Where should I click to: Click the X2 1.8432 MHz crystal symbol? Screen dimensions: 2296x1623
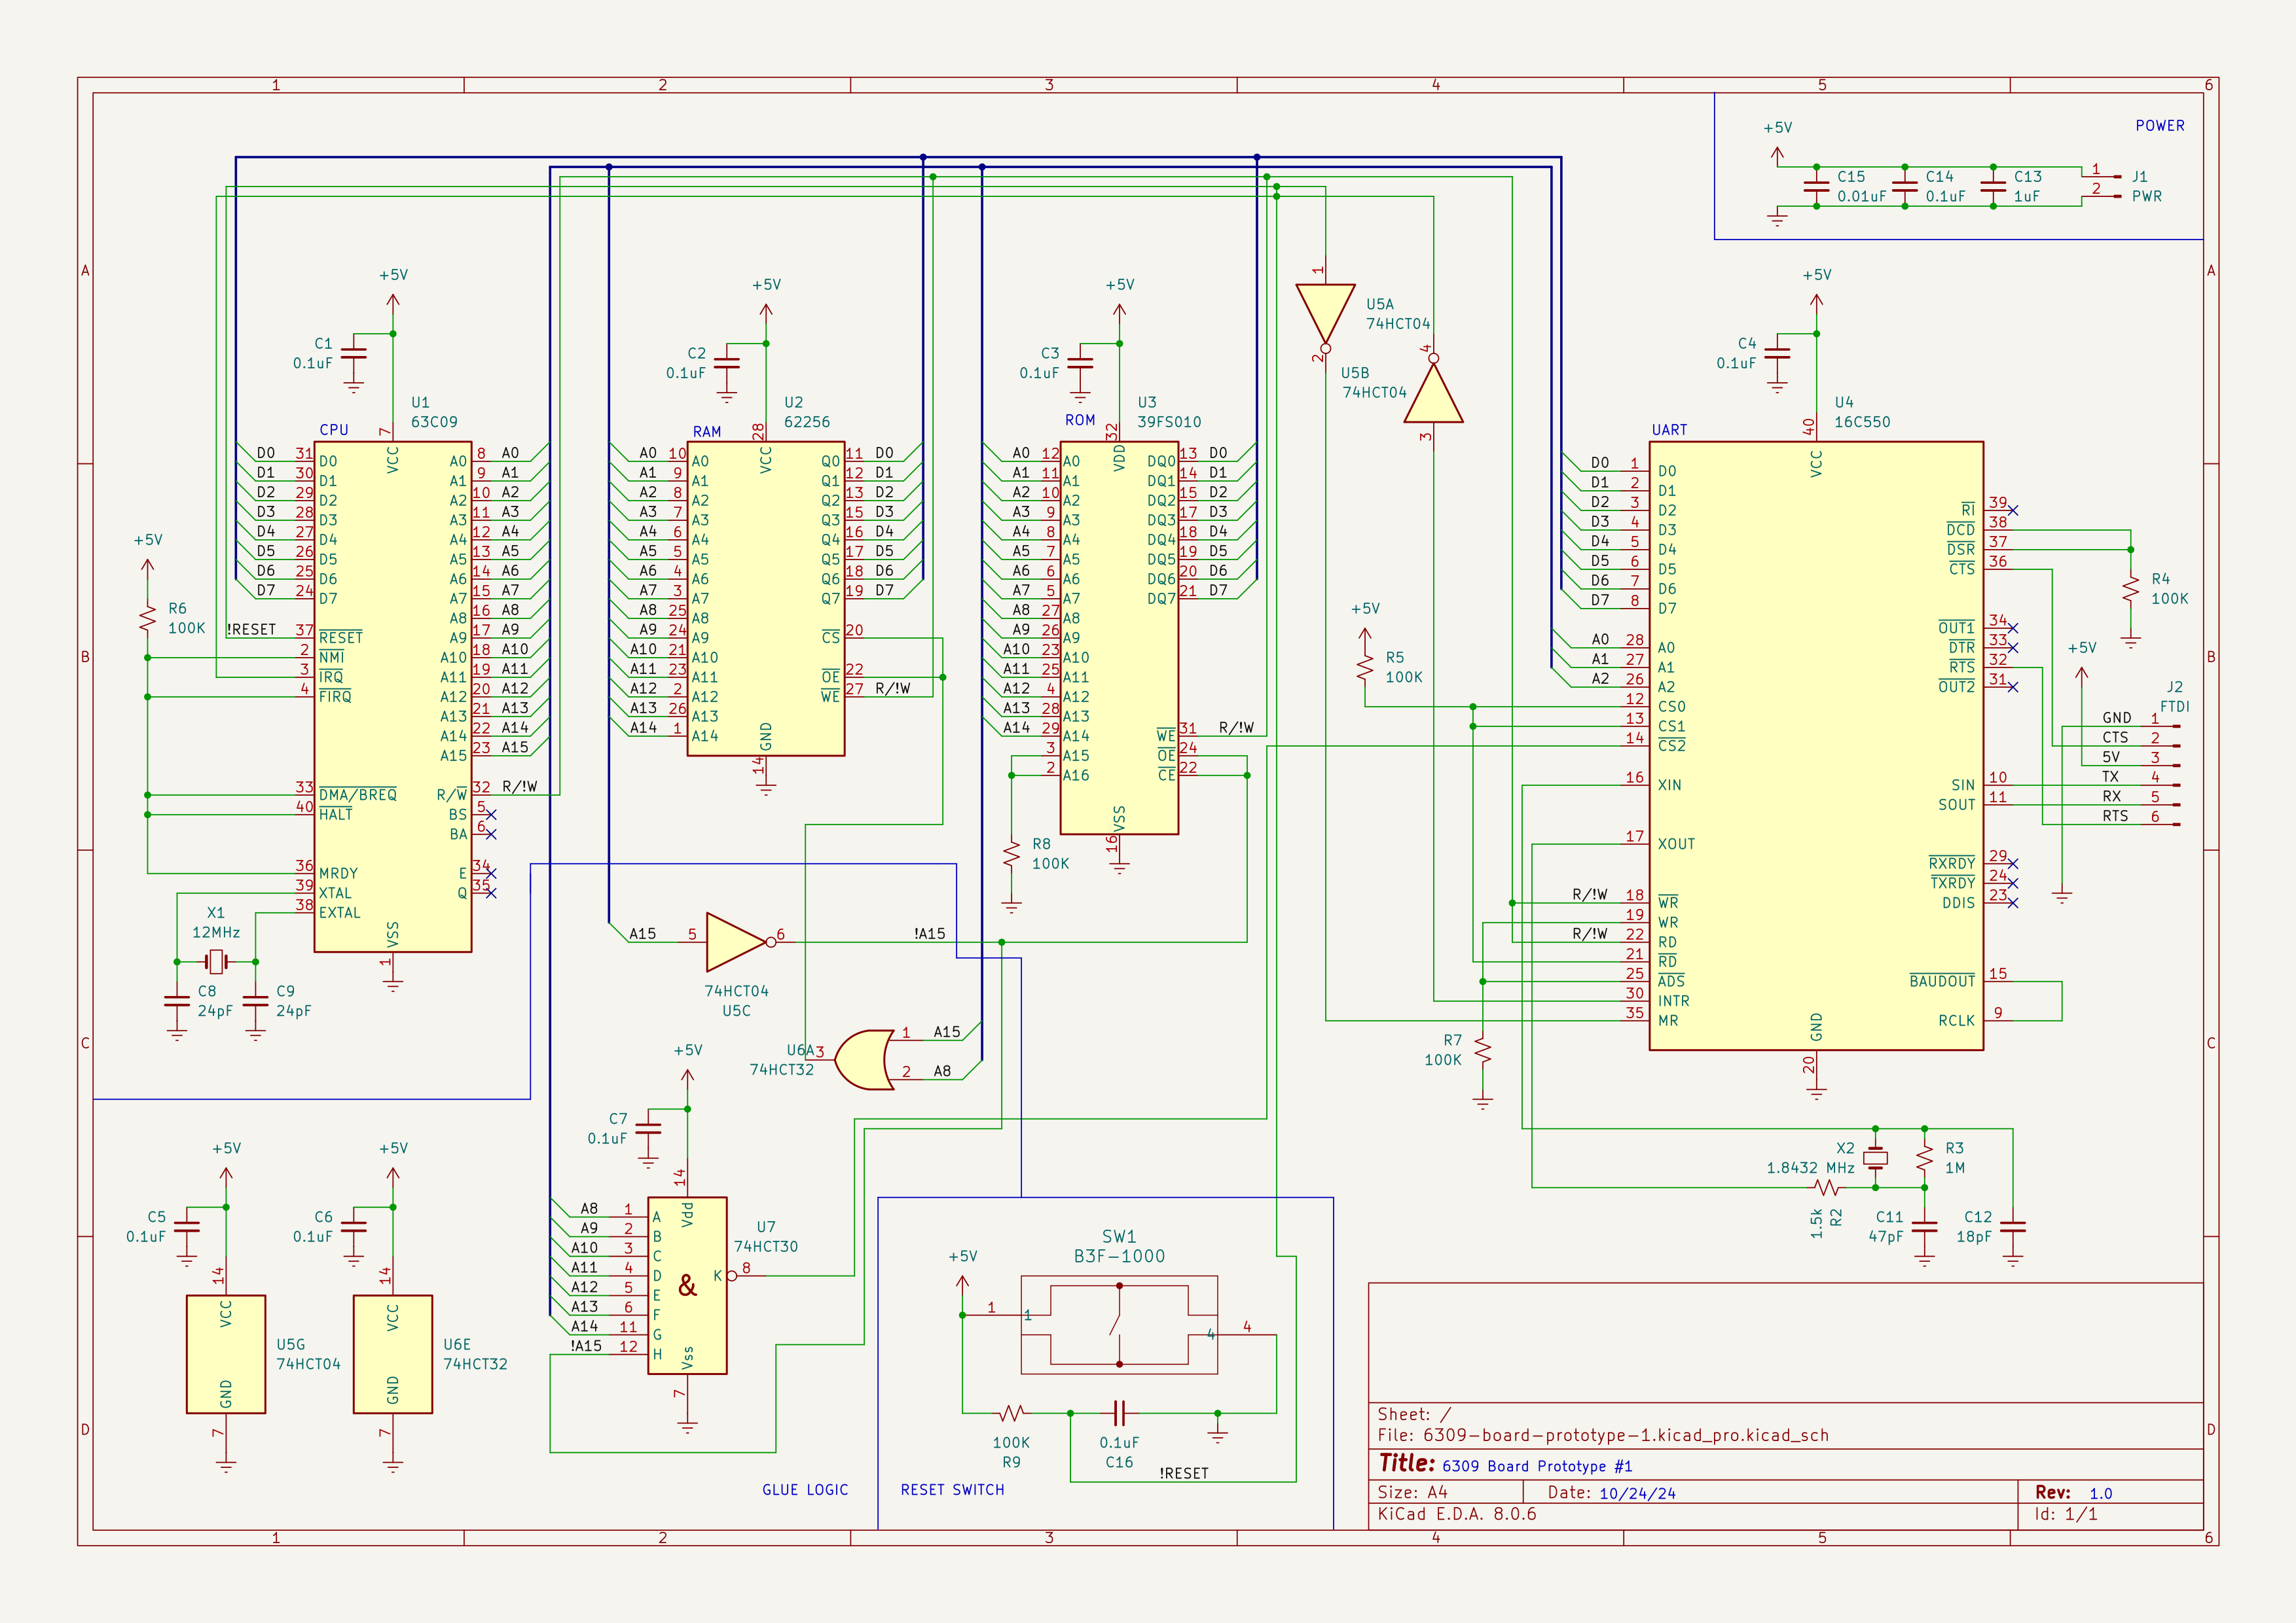(1875, 1158)
